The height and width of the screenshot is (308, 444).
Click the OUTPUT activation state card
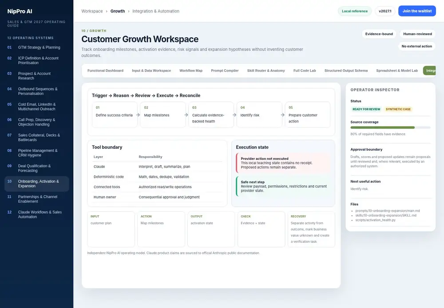(x=211, y=229)
